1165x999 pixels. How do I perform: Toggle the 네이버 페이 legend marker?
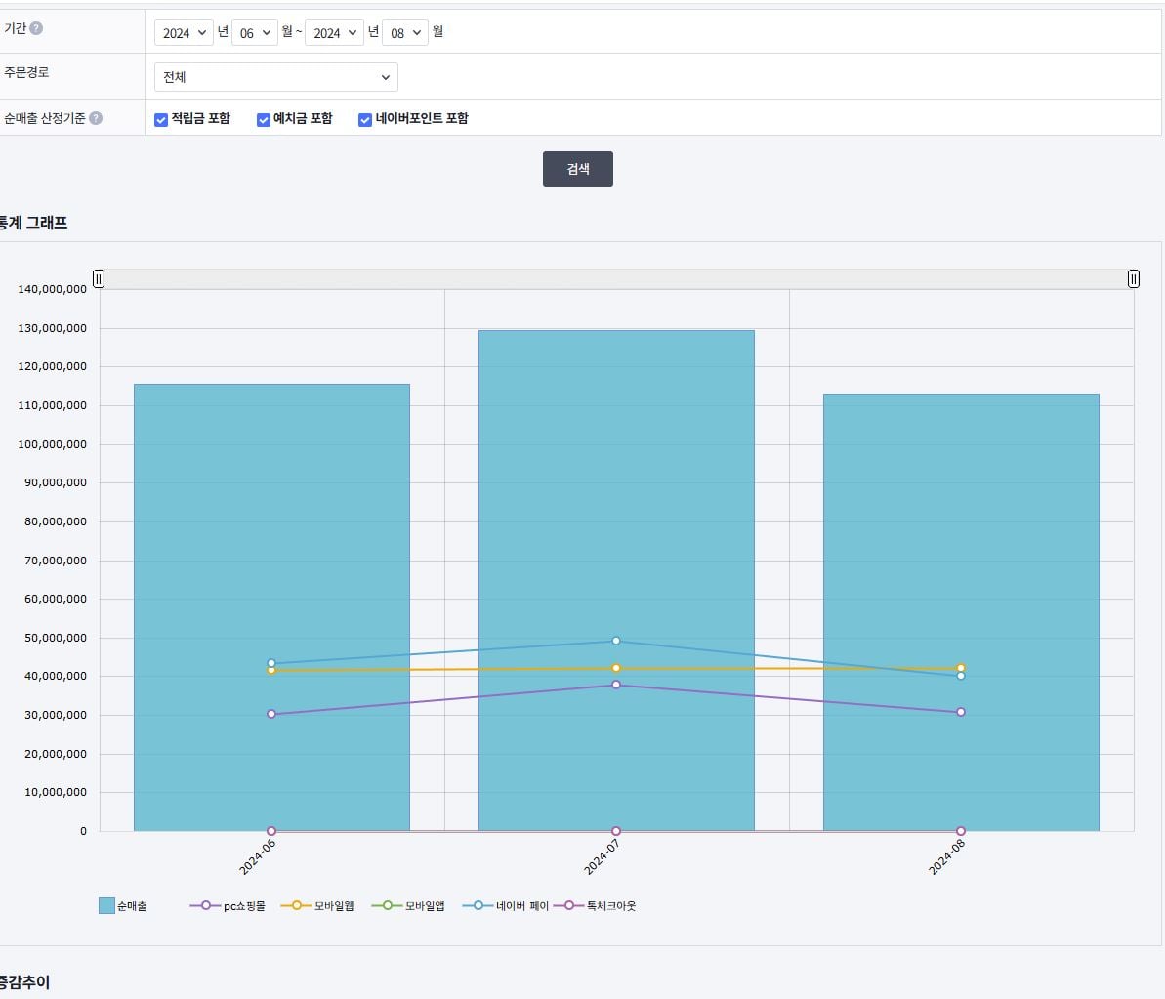click(478, 905)
